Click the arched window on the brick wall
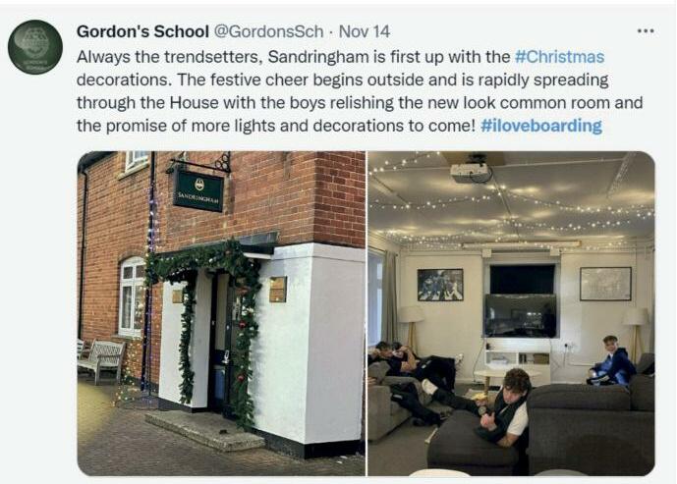677x484 pixels. pyautogui.click(x=132, y=296)
